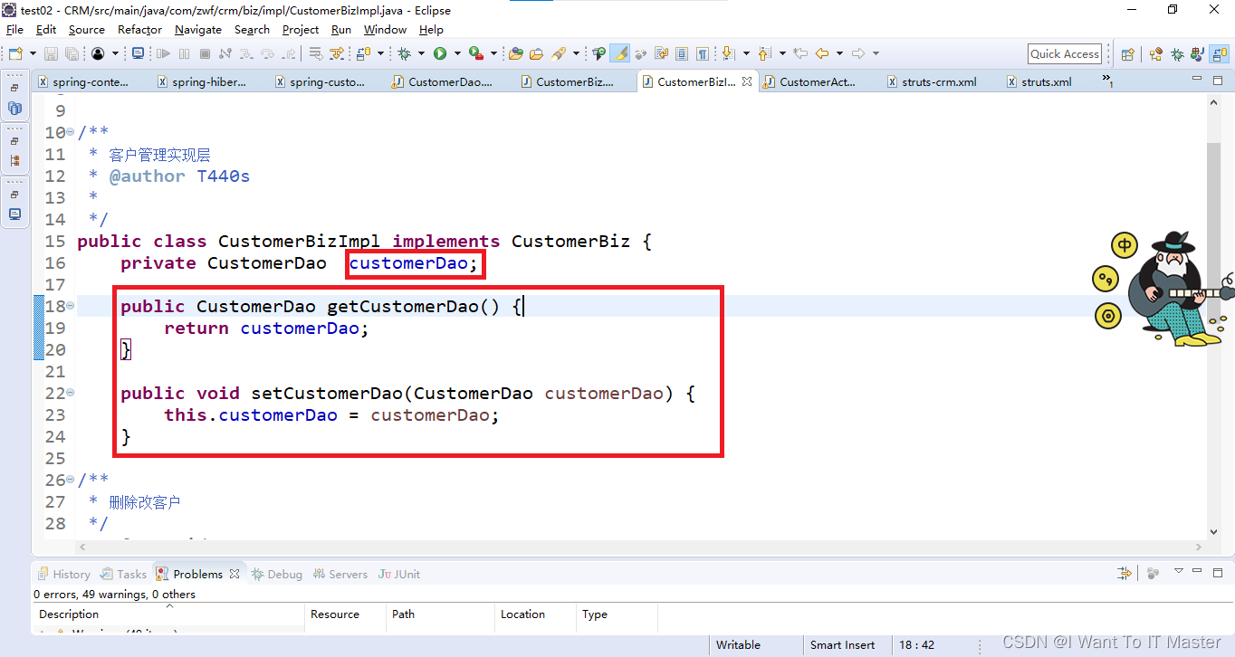Click the Terminate debug icon

(205, 53)
